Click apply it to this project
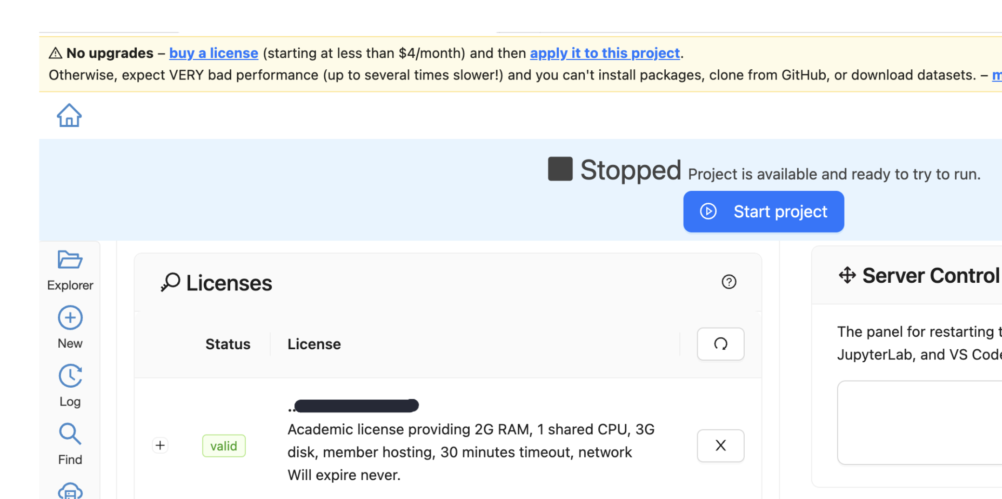Viewport: 1002px width, 499px height. coord(605,53)
